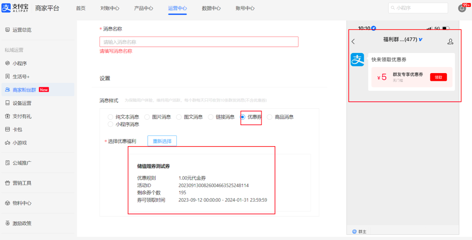This screenshot has width=472, height=240.
Task: Click the 小游戏 gamepad icon
Action: [x=7, y=143]
